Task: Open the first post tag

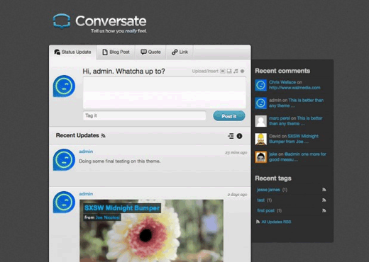Action: point(265,210)
